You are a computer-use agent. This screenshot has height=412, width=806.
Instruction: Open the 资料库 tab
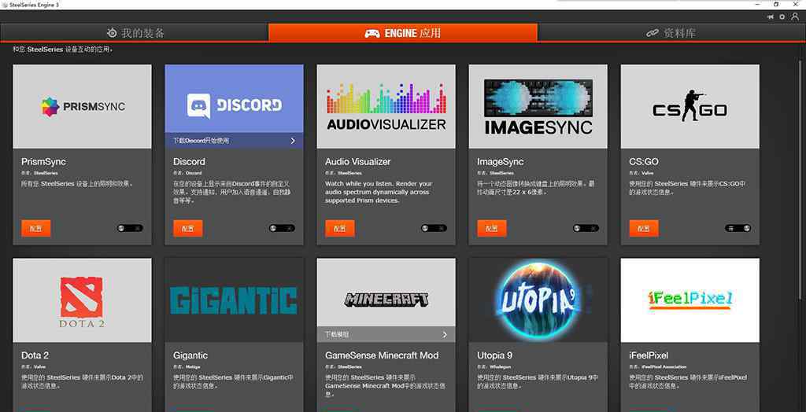tap(671, 33)
